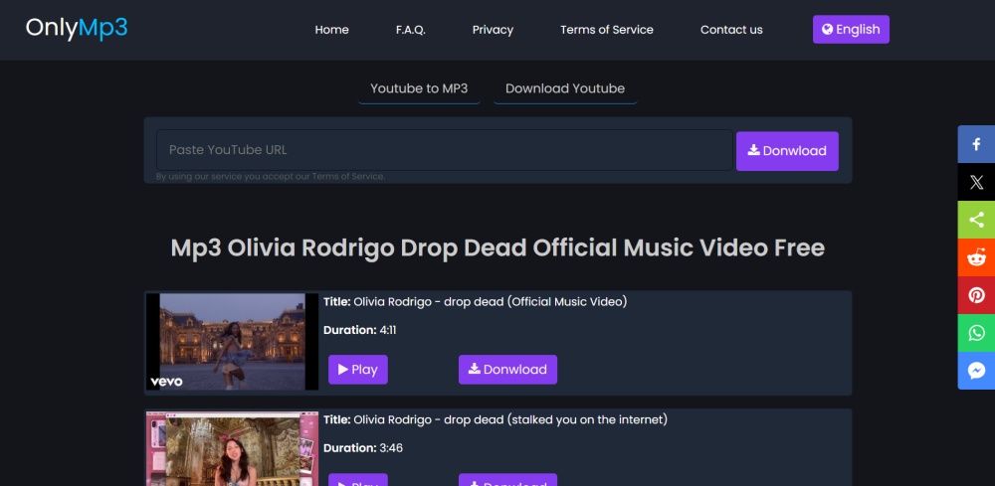Image resolution: width=995 pixels, height=486 pixels.
Task: Click the OnlyMp3 logo
Action: [x=77, y=29]
